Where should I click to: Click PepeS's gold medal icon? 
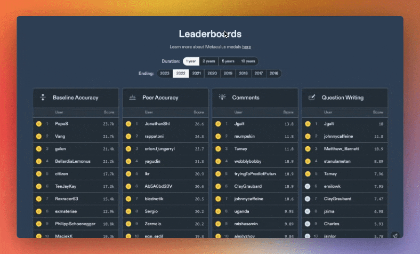[x=38, y=124]
